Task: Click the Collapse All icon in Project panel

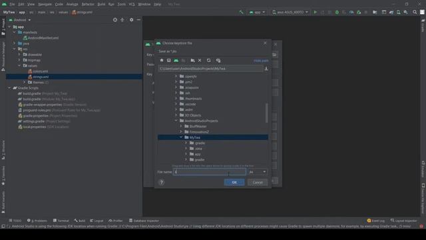Action: click(x=122, y=20)
